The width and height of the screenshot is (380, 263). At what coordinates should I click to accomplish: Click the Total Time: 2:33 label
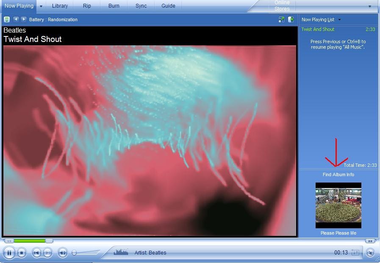pos(360,165)
